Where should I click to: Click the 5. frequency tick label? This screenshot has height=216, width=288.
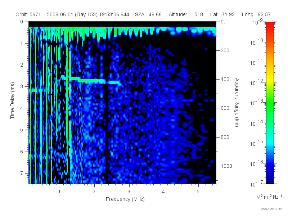tap(199, 192)
